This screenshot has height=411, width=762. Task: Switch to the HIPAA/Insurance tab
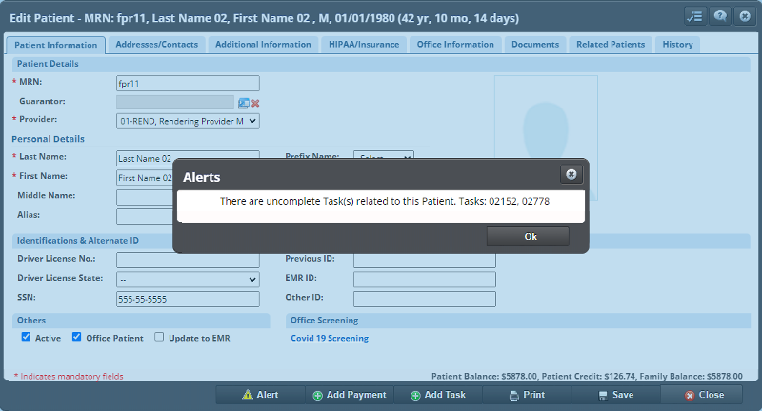[366, 45]
